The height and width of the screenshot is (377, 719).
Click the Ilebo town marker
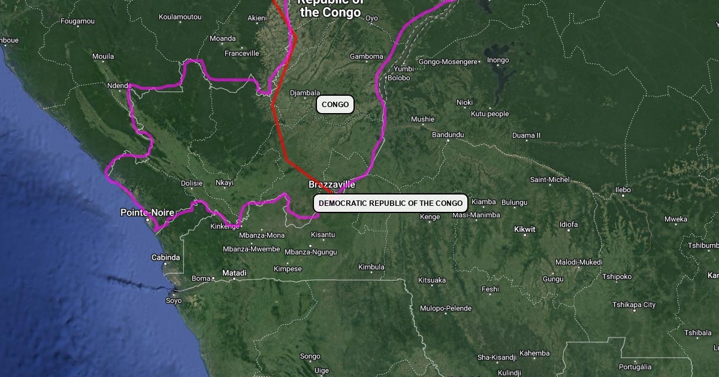[623, 196]
